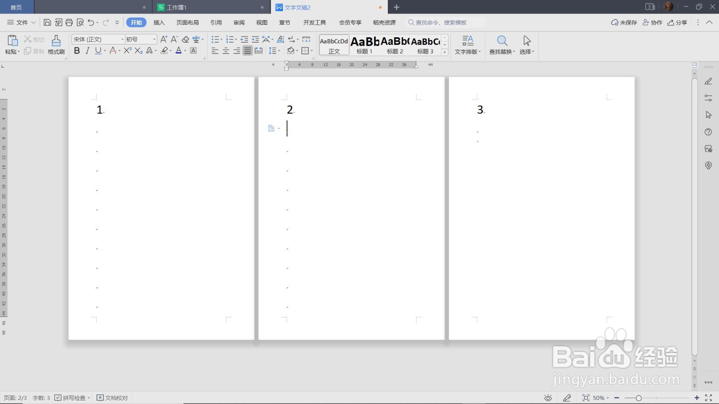This screenshot has width=719, height=404.
Task: Expand the borders dropdown arrow
Action: (x=312, y=51)
